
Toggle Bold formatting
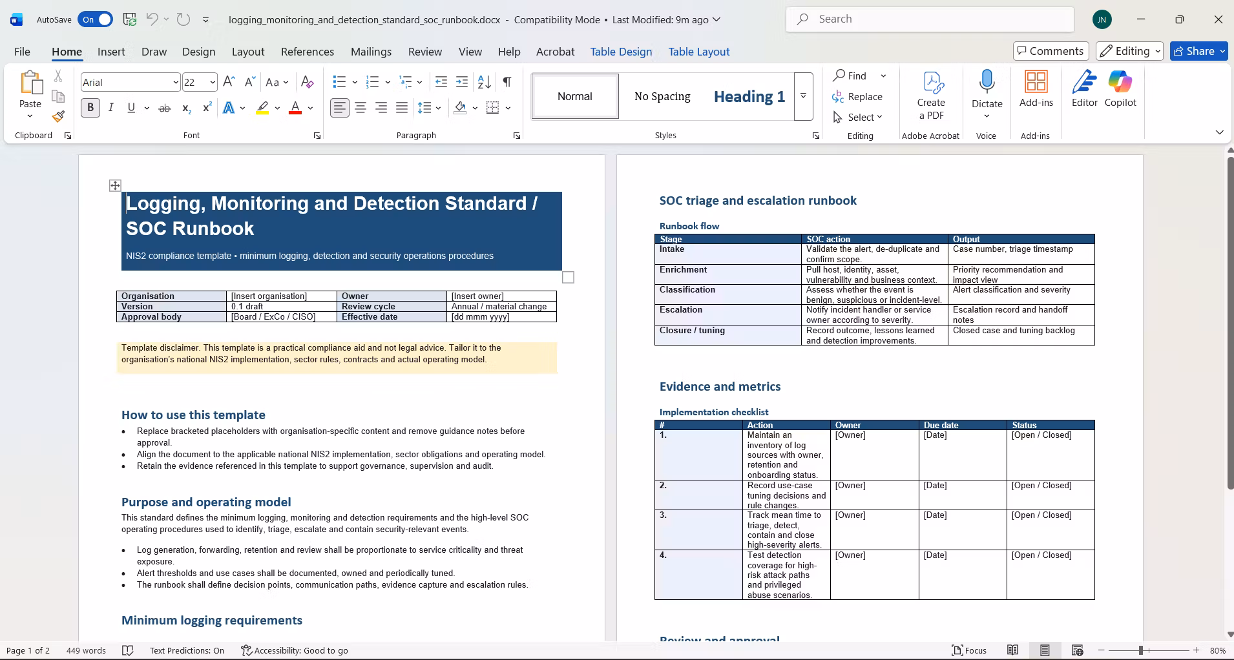[90, 108]
